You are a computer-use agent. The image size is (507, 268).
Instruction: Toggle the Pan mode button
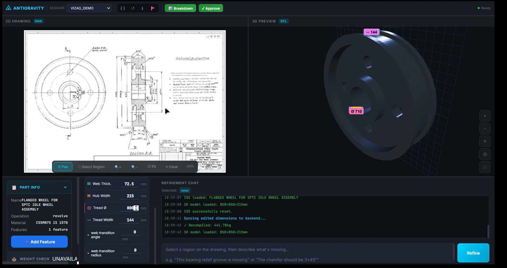tap(63, 167)
